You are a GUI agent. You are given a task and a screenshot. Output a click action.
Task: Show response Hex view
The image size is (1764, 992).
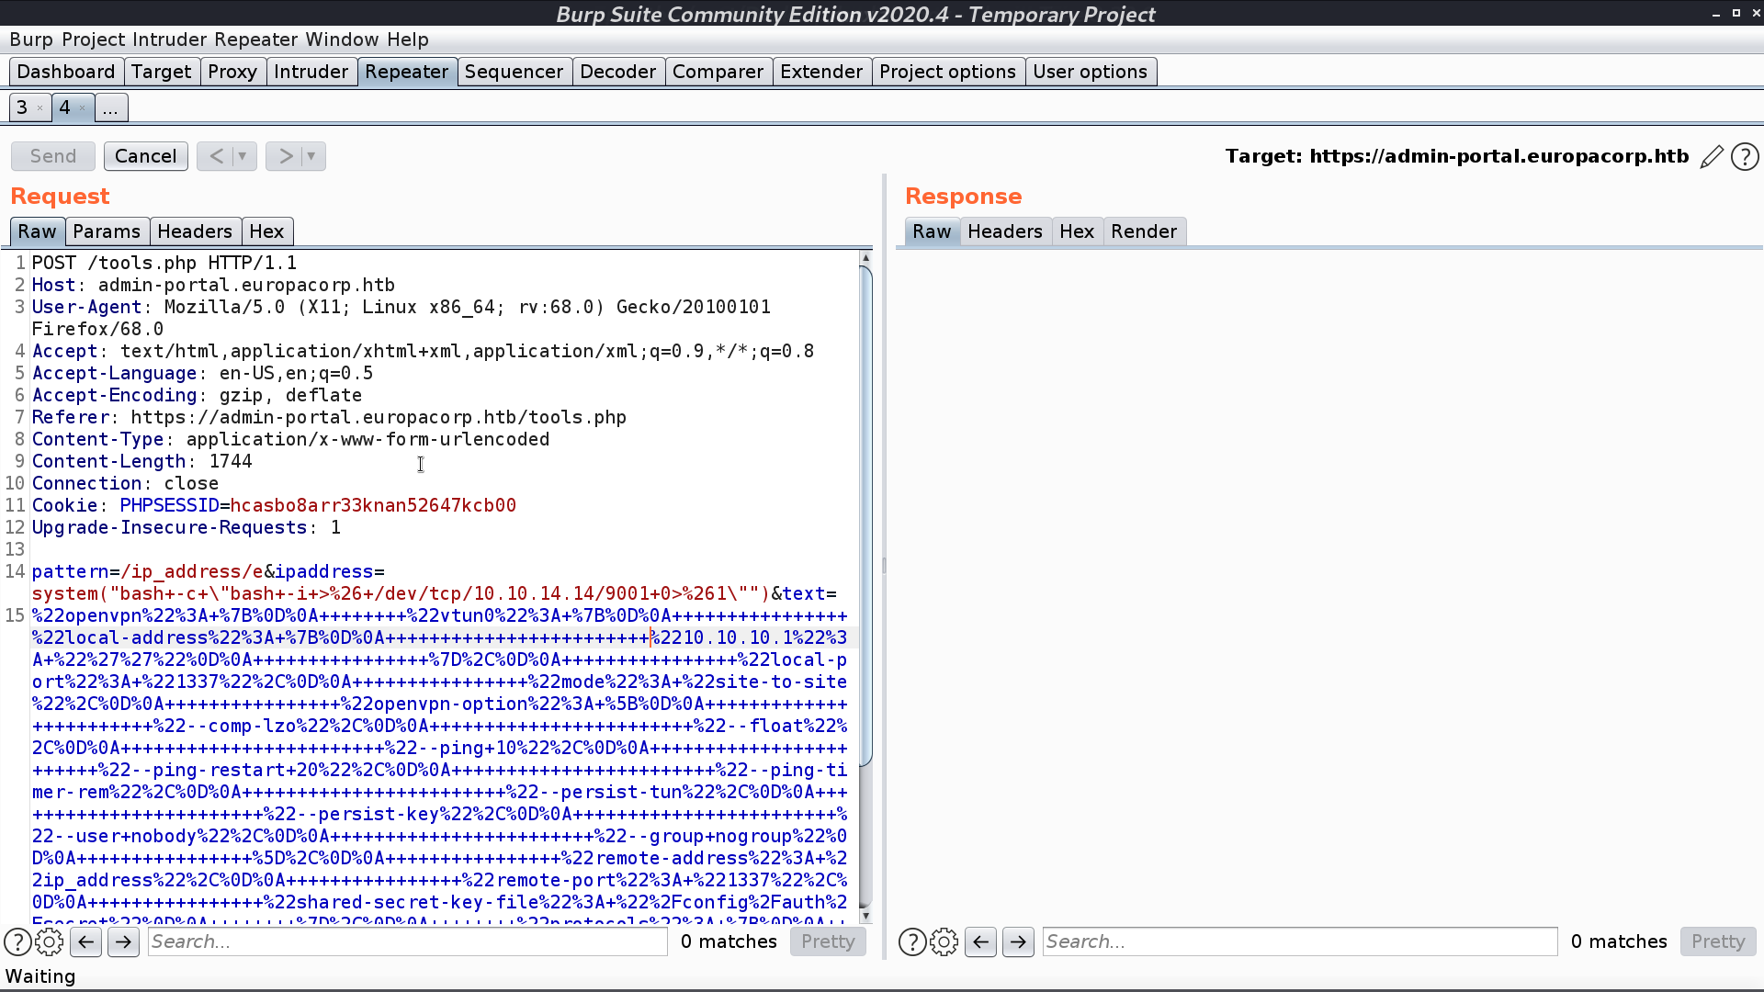1077,231
